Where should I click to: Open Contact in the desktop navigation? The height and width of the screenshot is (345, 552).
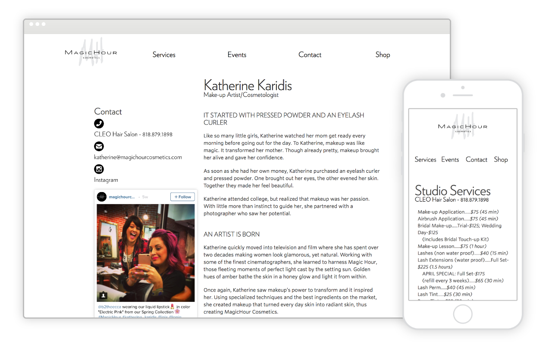310,55
